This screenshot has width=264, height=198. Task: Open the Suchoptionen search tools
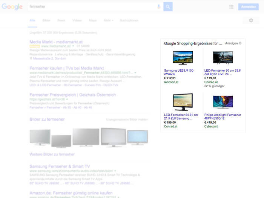click(x=129, y=20)
